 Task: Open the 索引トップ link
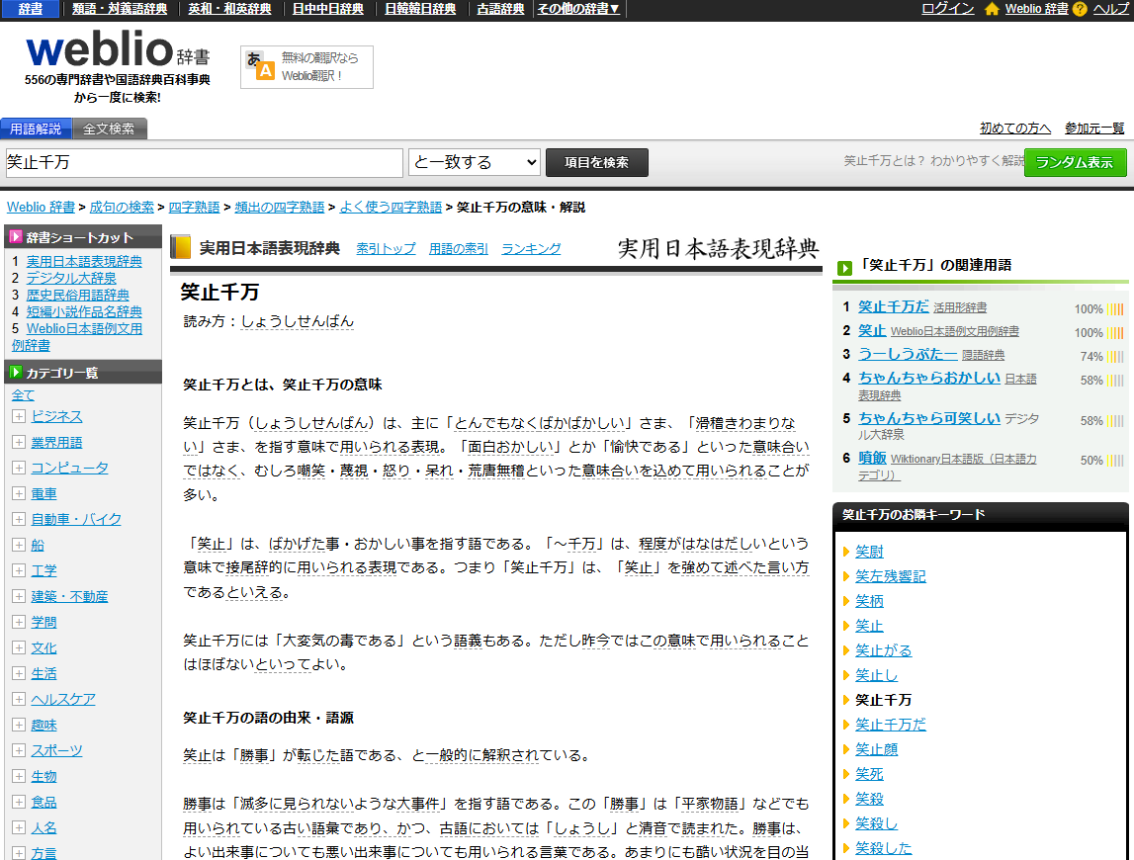click(x=387, y=249)
